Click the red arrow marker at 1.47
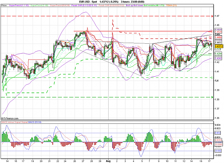 tap(212, 16)
